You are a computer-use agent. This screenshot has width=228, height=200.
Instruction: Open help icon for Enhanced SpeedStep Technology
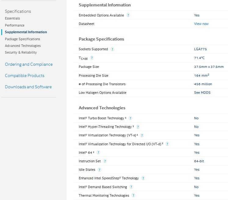(143, 178)
